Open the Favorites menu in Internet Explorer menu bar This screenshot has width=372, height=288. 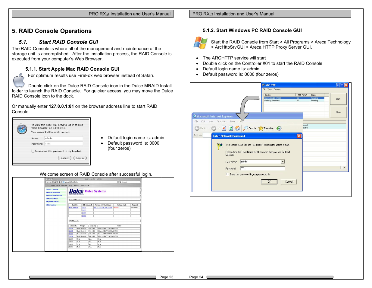tap(222, 121)
